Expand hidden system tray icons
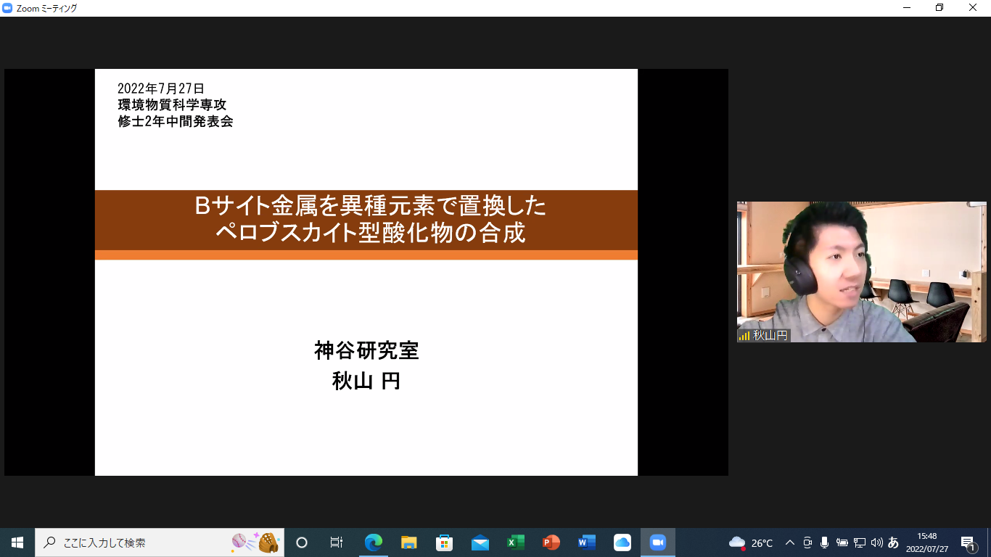 [790, 542]
